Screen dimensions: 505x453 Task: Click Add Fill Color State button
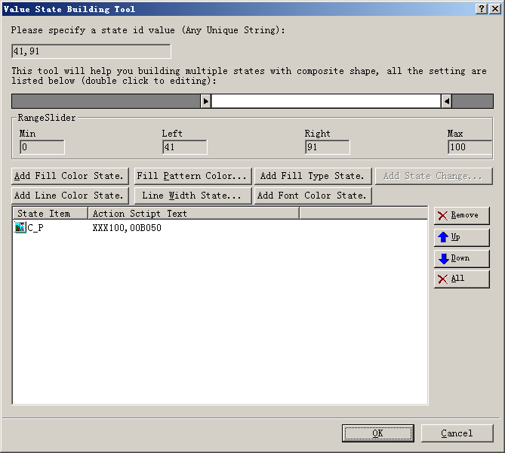(x=70, y=176)
